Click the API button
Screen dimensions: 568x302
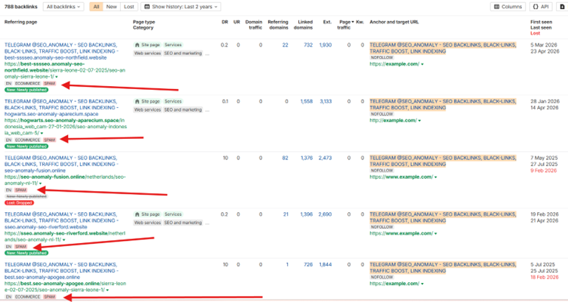tap(541, 7)
